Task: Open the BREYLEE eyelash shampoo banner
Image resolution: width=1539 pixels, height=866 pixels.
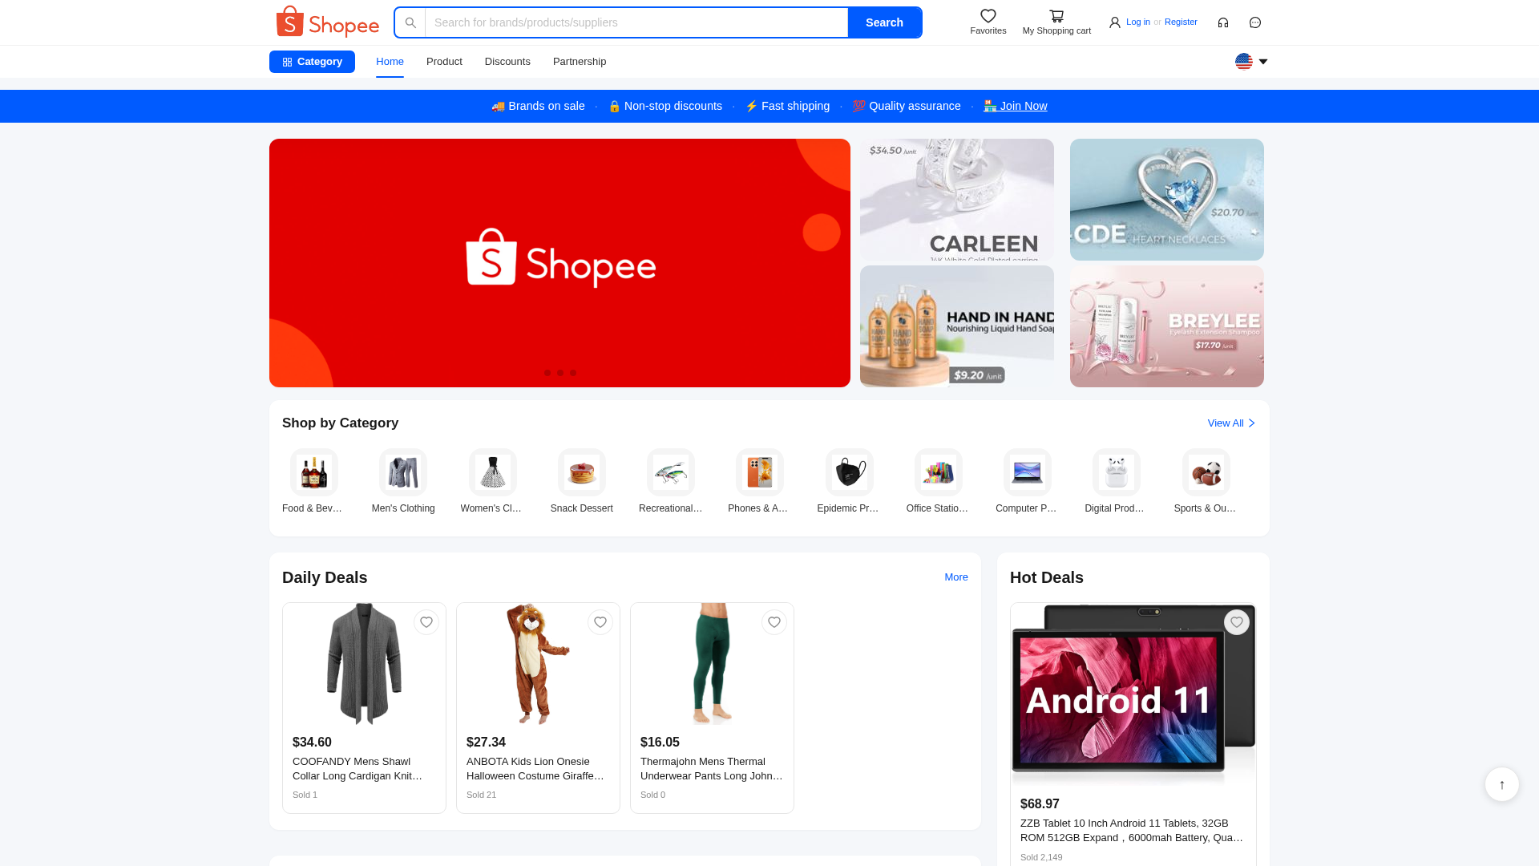Action: pyautogui.click(x=1167, y=326)
